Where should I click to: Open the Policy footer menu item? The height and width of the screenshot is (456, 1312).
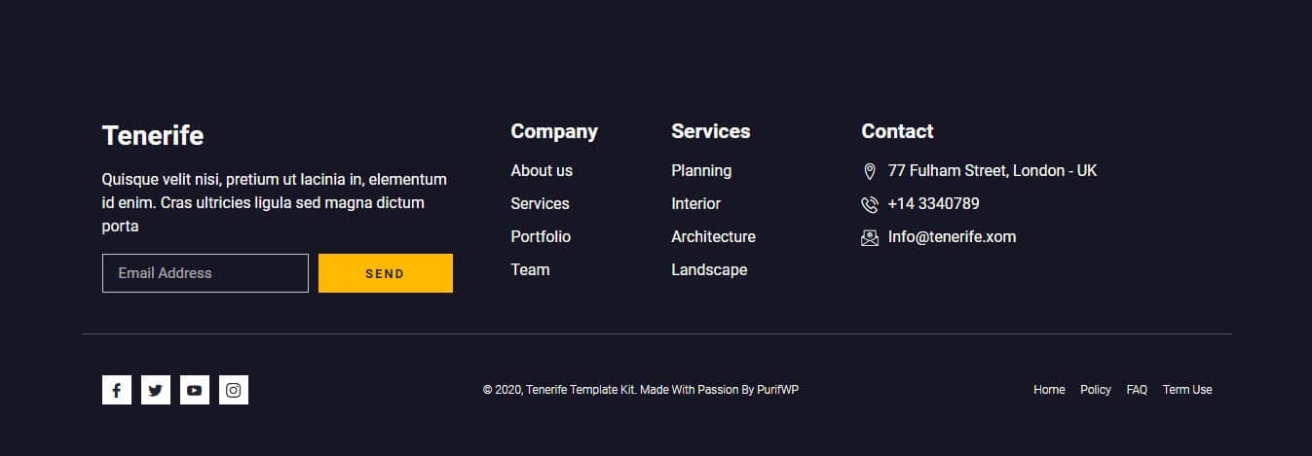pyautogui.click(x=1096, y=390)
